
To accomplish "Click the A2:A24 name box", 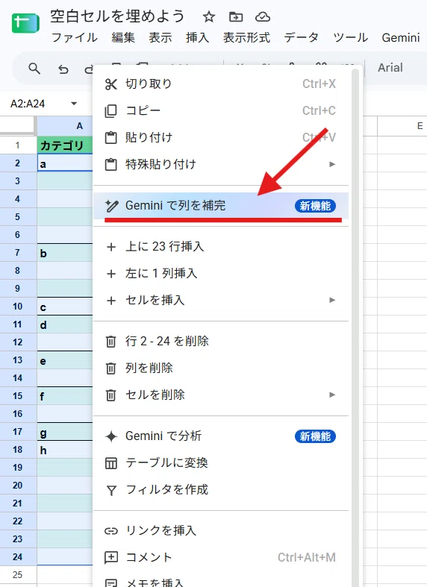I will pyautogui.click(x=28, y=104).
